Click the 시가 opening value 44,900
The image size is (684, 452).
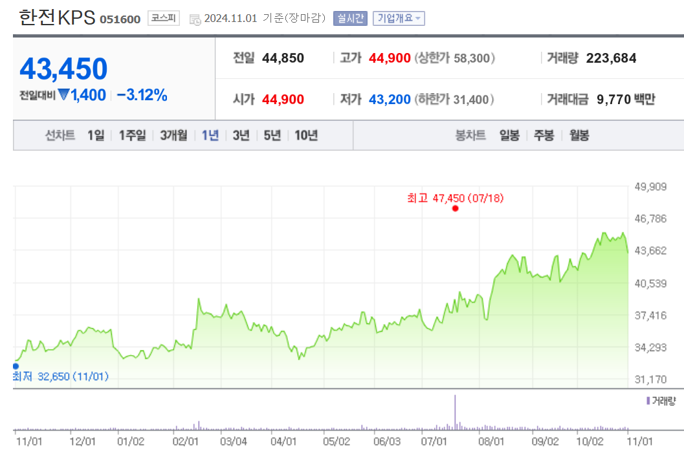pyautogui.click(x=283, y=100)
